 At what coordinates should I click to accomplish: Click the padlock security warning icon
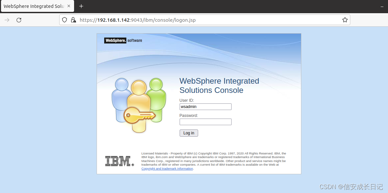point(73,20)
